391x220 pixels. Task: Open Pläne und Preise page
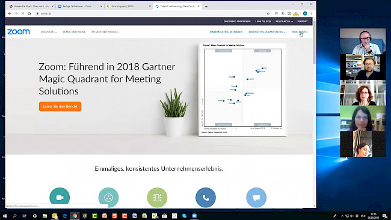click(74, 32)
